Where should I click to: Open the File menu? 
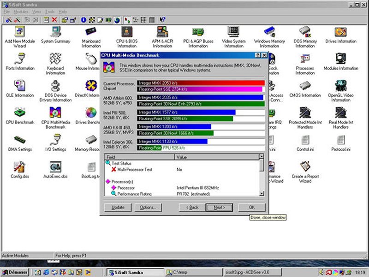tap(6, 12)
